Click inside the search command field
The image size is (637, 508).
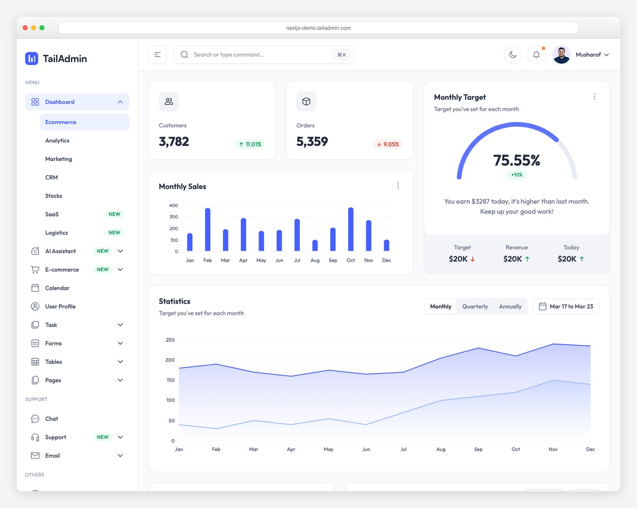click(249, 54)
